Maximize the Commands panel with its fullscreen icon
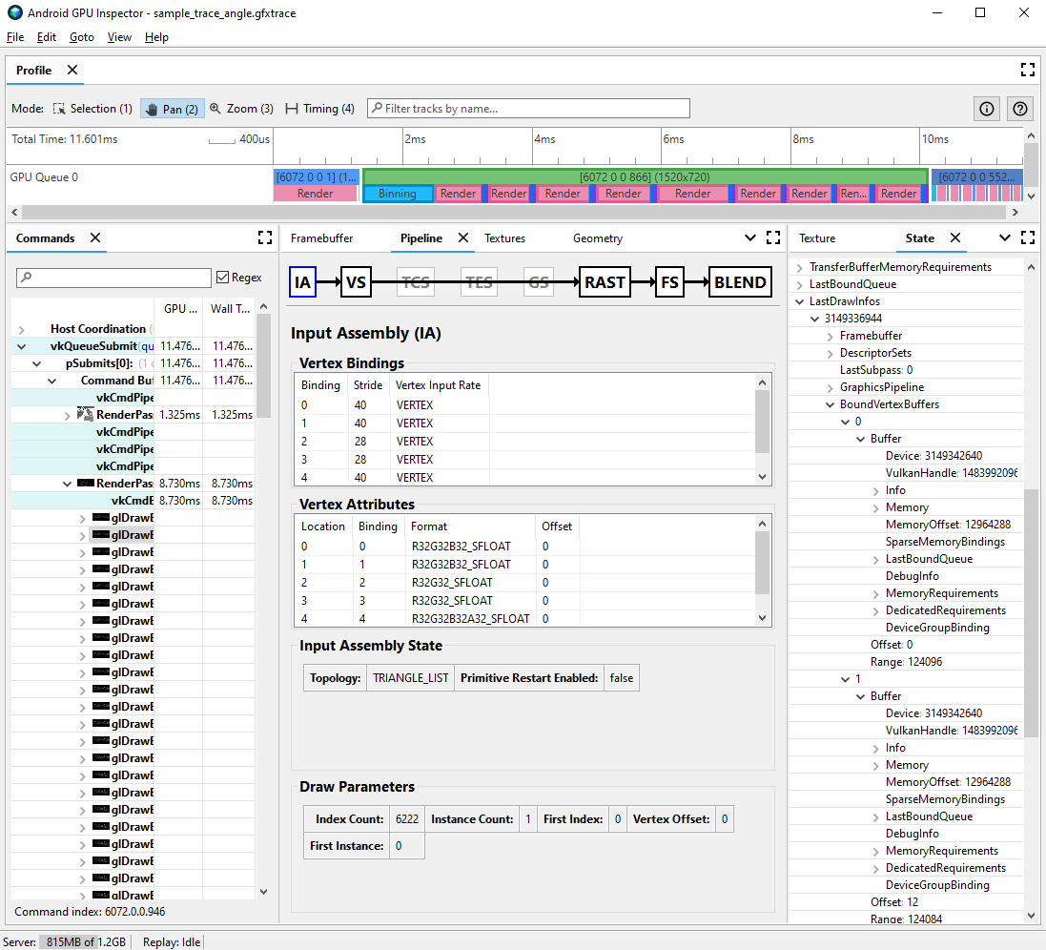This screenshot has height=950, width=1046. tap(265, 237)
